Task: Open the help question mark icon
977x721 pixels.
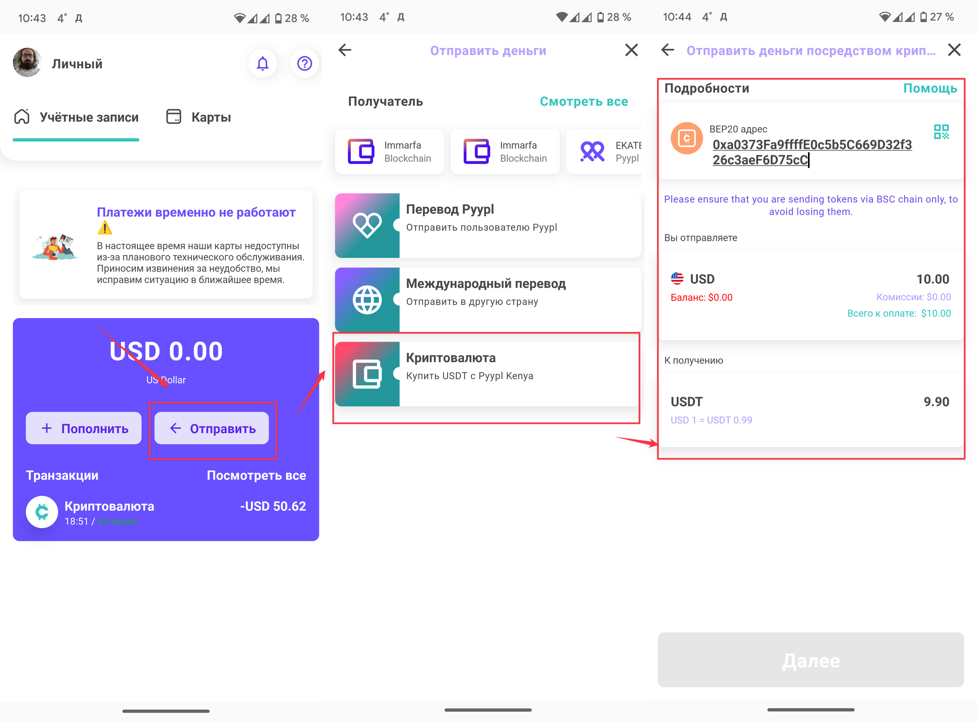Action: (x=304, y=64)
